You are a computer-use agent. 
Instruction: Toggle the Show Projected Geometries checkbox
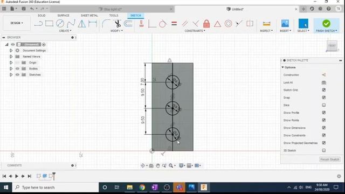[x=323, y=143]
